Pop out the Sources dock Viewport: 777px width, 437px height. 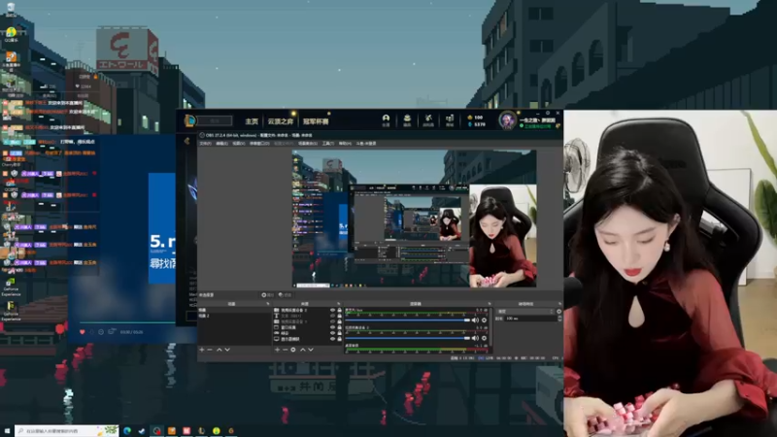click(x=338, y=304)
